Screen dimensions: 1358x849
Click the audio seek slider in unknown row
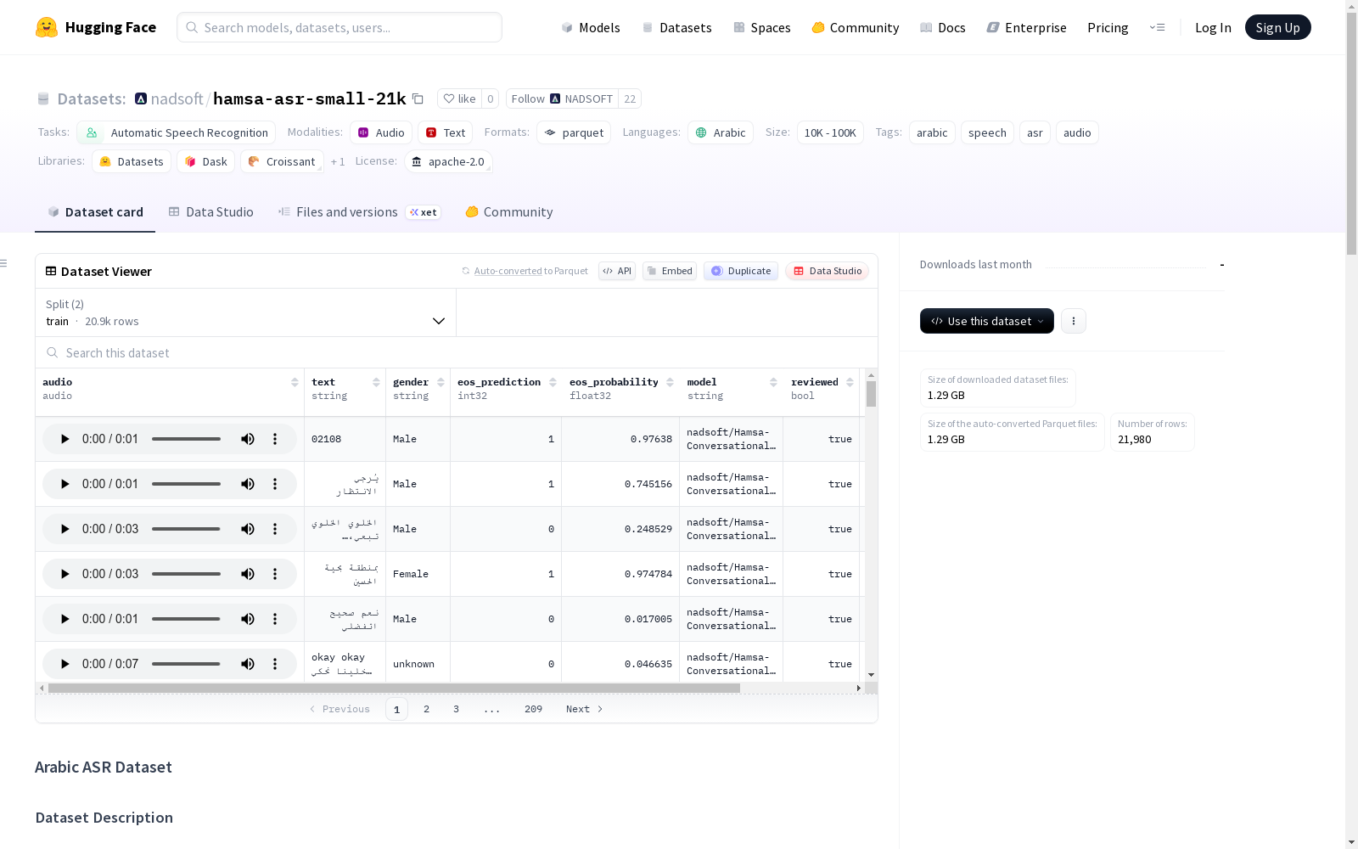(186, 664)
